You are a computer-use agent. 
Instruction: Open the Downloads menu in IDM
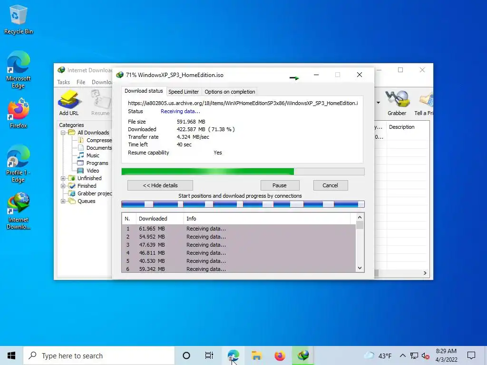(102, 82)
